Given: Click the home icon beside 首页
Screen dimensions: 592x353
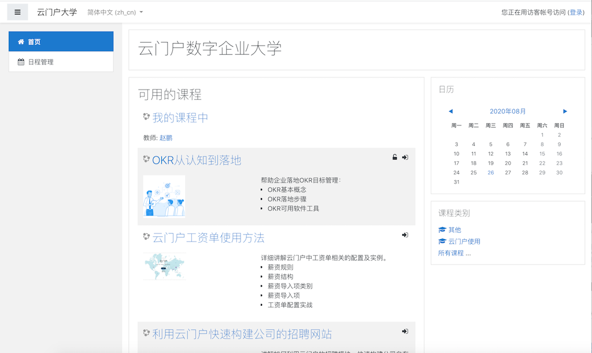Looking at the screenshot, I should [21, 42].
